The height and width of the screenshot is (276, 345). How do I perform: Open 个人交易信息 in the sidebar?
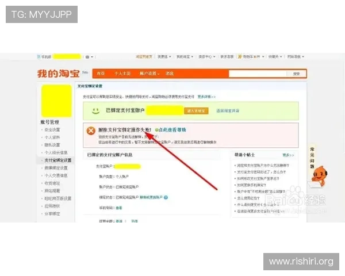coord(56,175)
